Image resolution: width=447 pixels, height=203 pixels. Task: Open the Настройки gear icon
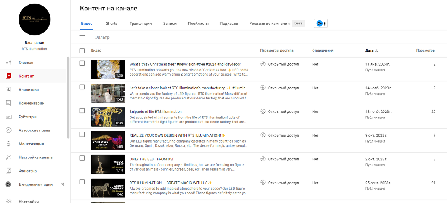[x=8, y=201]
